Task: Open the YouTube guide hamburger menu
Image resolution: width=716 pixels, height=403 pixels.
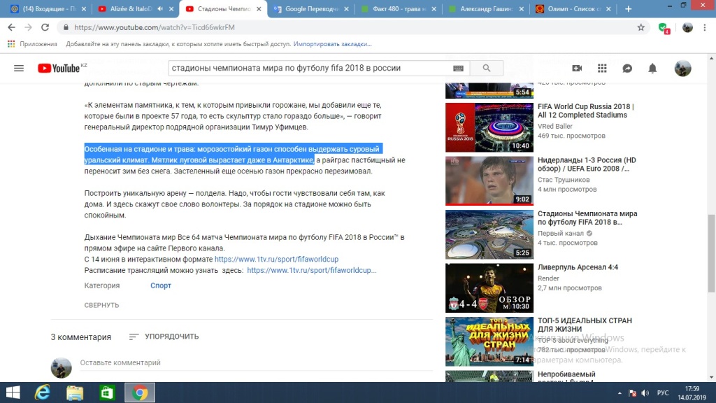Action: click(x=19, y=68)
